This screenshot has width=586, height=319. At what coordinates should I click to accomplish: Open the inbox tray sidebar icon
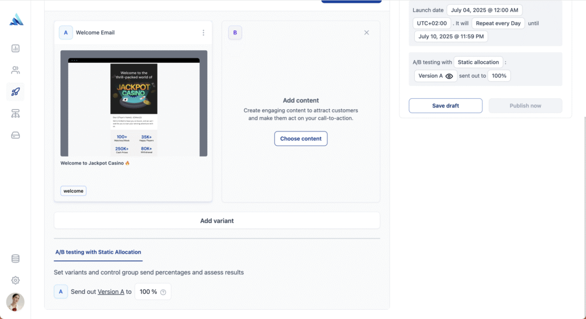click(15, 135)
